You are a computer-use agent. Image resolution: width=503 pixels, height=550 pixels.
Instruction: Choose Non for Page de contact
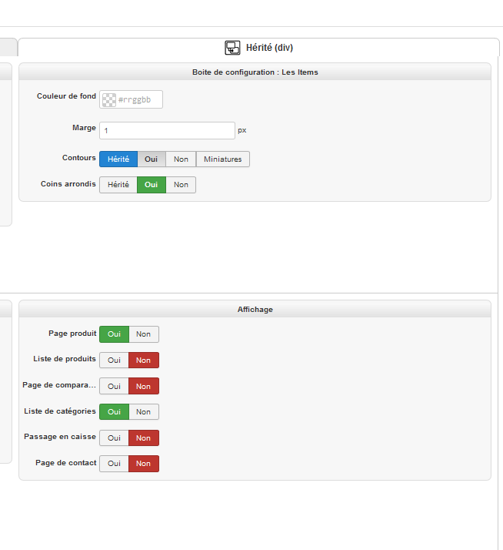[144, 464]
